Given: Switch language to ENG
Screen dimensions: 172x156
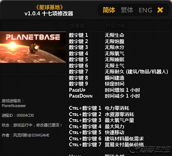Looking at the screenshot, I should point(145,10).
